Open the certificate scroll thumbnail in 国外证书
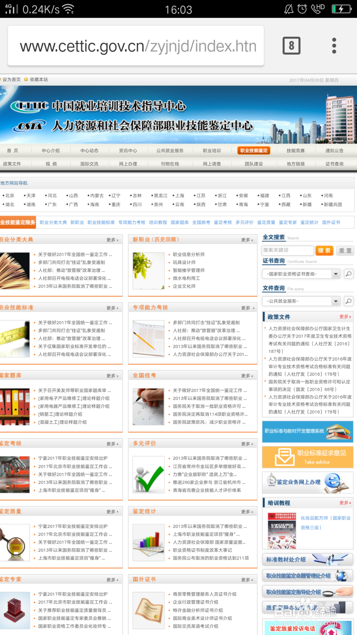Screen dimensions: 357x635 (149, 610)
